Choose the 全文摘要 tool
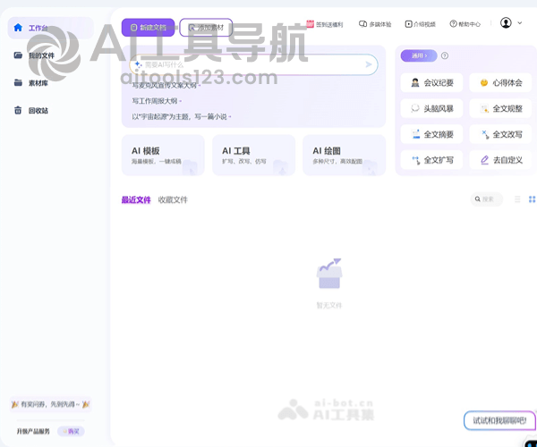Screen dimensions: 537x447 (431, 134)
